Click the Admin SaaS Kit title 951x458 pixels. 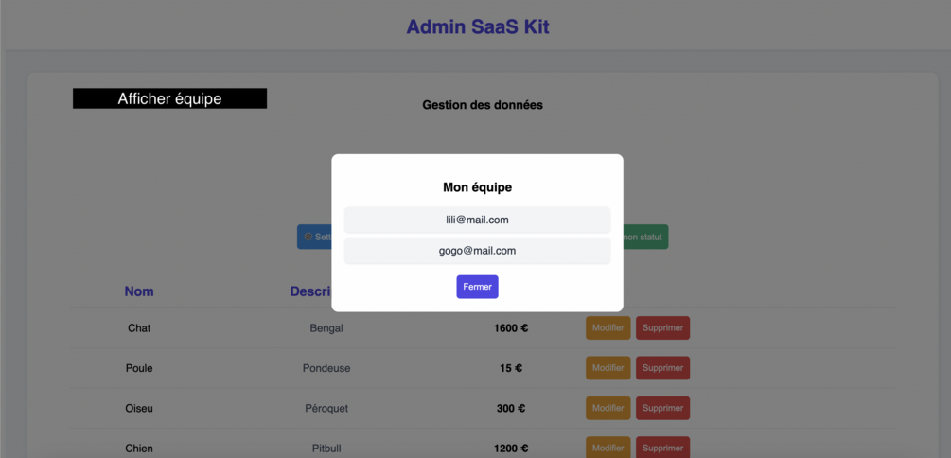click(x=477, y=26)
